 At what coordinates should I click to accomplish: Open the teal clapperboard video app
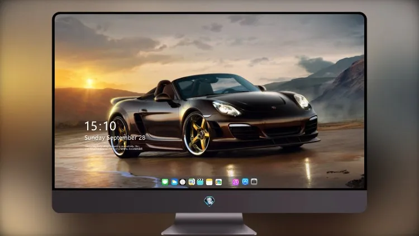coord(200,182)
